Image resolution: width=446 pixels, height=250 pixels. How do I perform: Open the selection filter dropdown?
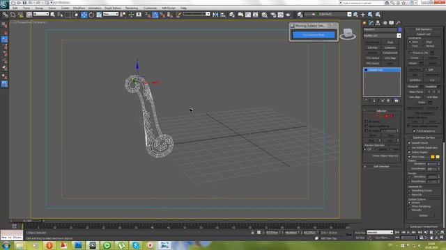(x=41, y=14)
